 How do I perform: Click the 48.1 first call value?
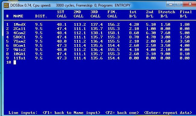(x=62, y=25)
